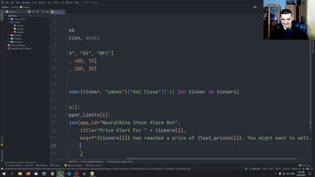The image size is (315, 177).
Task: Click the UTF-8 encoding status item
Action: click(278, 169)
